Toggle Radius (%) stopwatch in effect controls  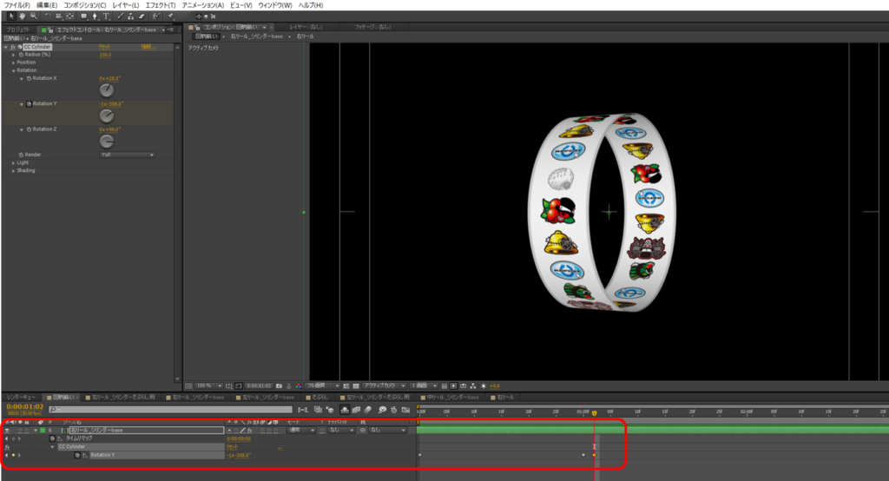pyautogui.click(x=21, y=55)
